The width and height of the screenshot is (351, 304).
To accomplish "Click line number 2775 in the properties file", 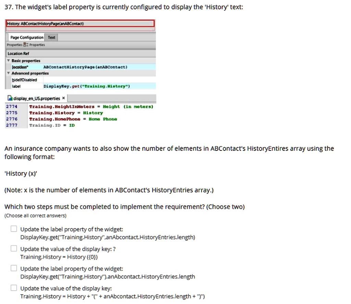I will coord(11,113).
